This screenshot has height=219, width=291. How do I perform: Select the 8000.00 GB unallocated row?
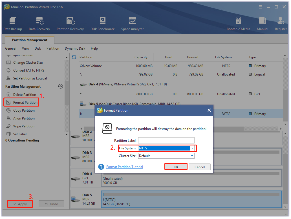181,94
